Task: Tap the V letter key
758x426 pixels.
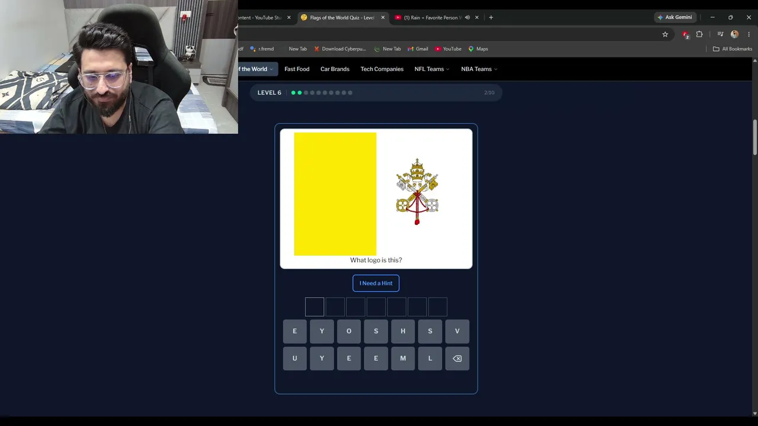Action: (457, 331)
